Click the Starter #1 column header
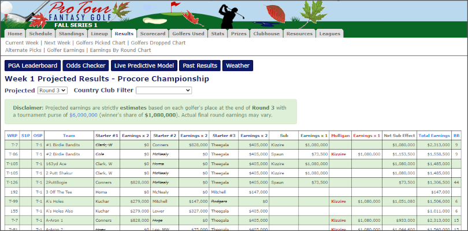468x231 pixels. 107,136
